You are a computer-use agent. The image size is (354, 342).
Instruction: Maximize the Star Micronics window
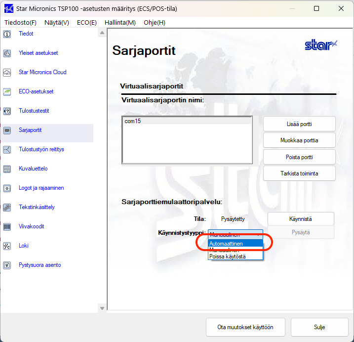316,8
